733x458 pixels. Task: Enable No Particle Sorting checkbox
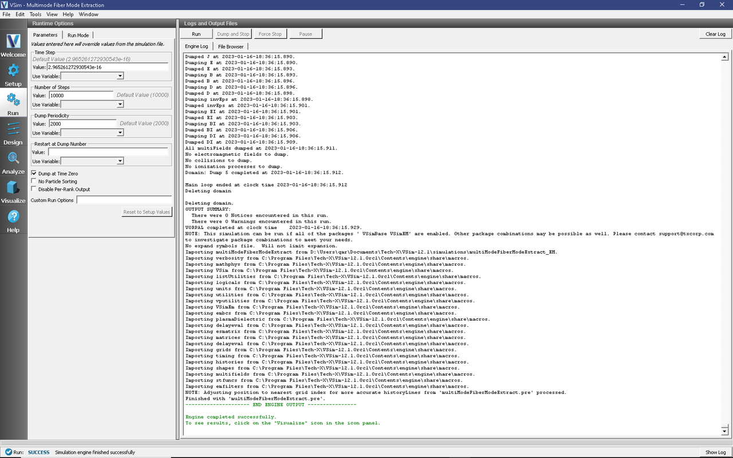pyautogui.click(x=34, y=181)
